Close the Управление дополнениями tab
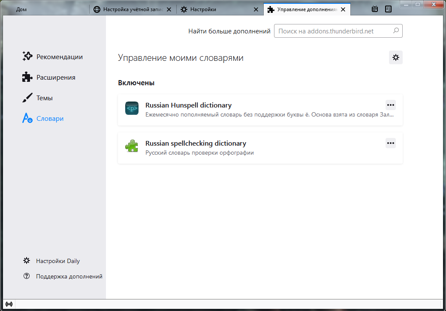 (343, 9)
